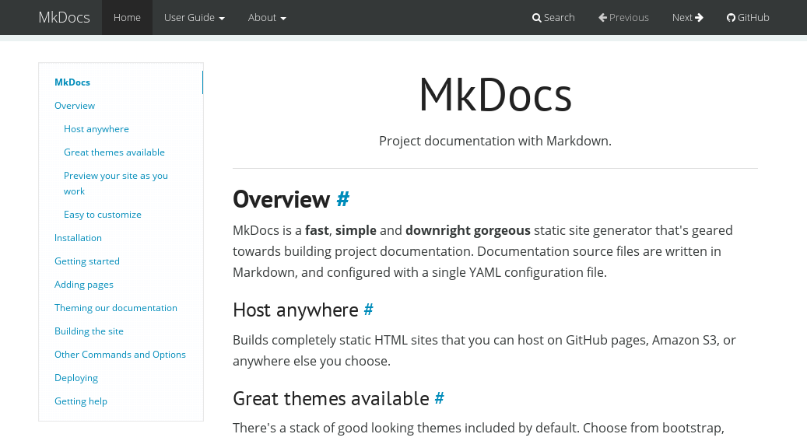Jump to Theming our documentation link
The image size is (807, 441).
(x=116, y=308)
